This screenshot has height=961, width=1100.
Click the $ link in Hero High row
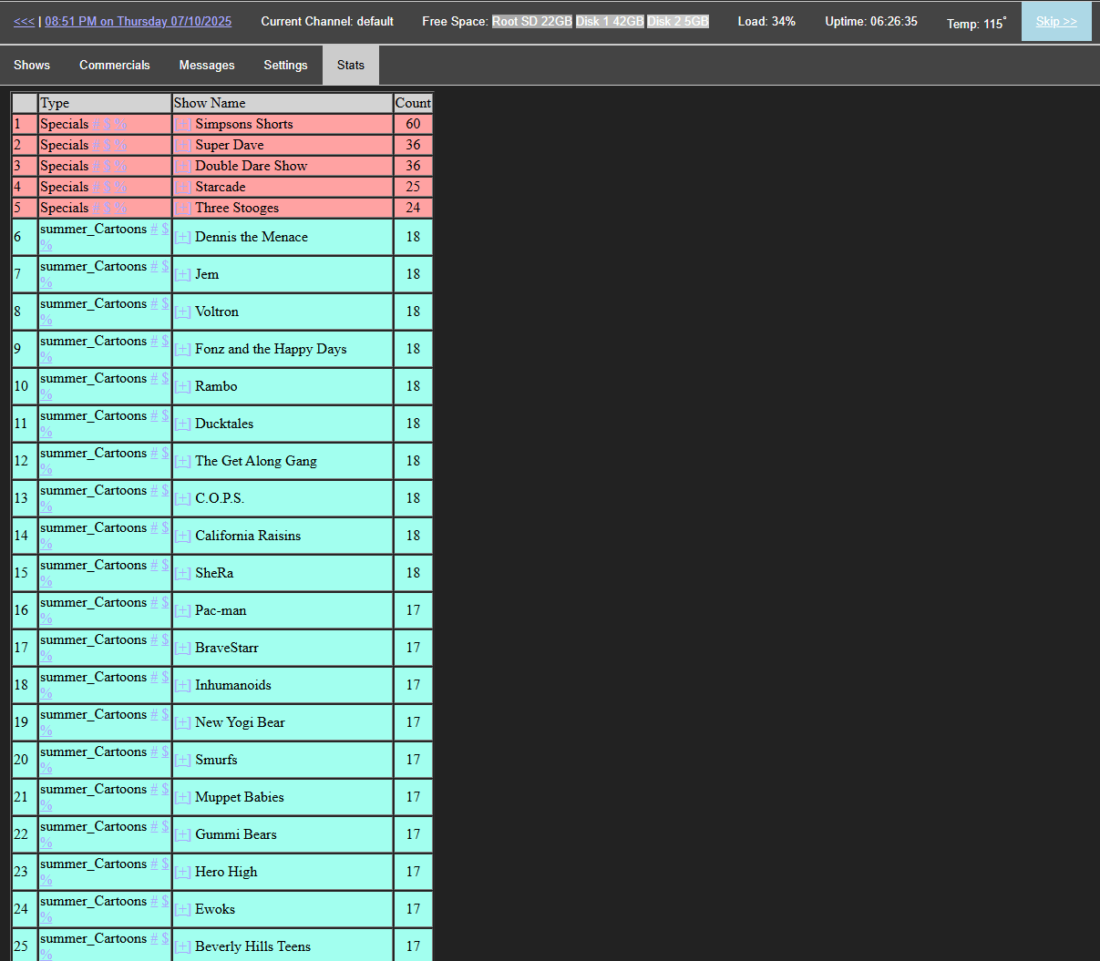(x=165, y=864)
